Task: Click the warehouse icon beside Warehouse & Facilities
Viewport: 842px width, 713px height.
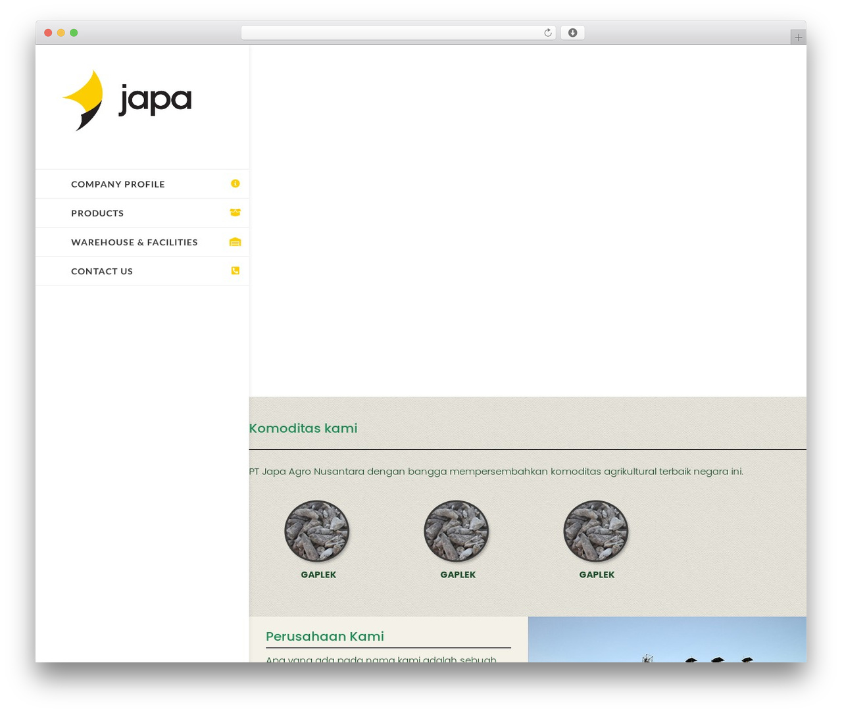Action: (235, 241)
